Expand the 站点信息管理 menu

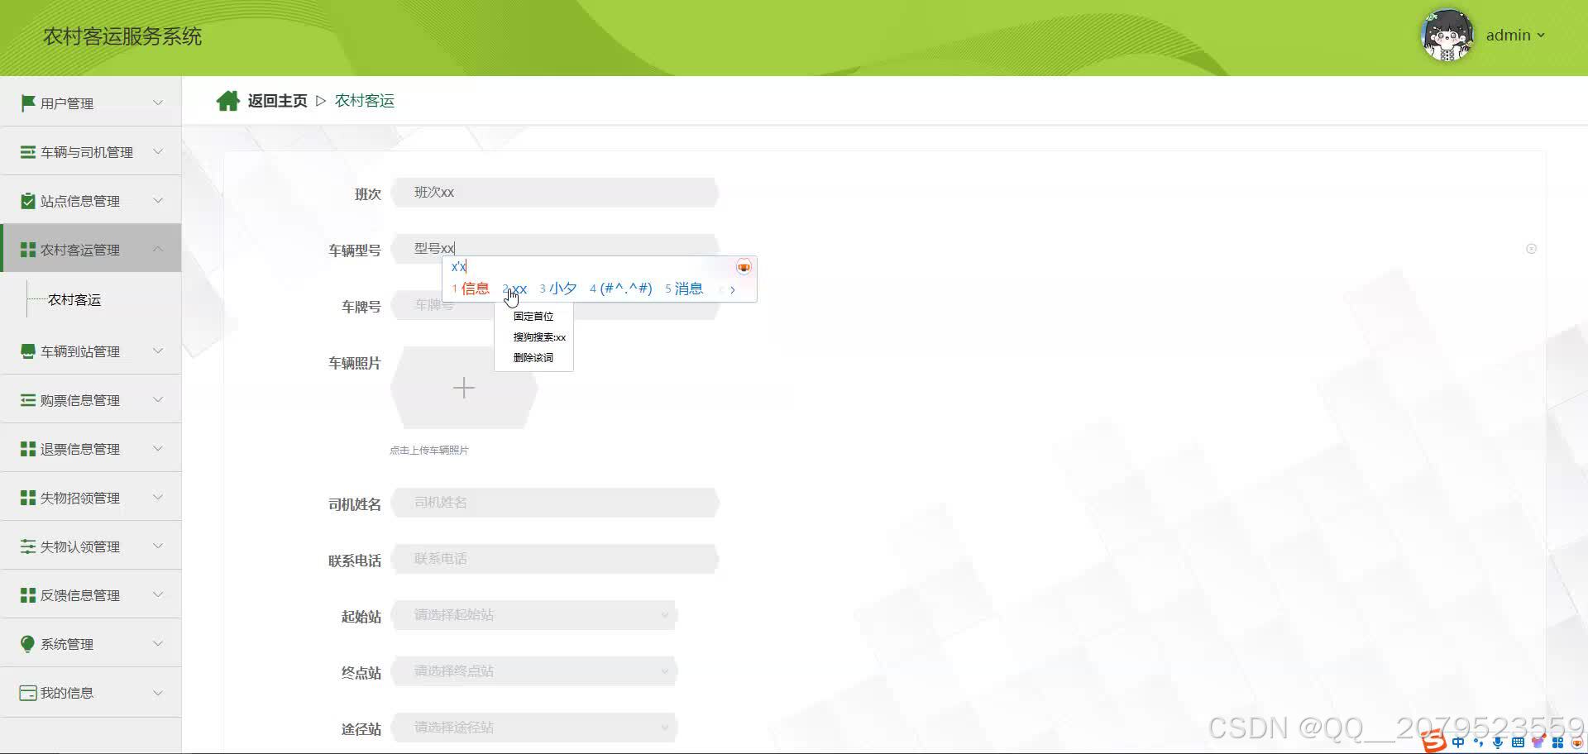158,200
